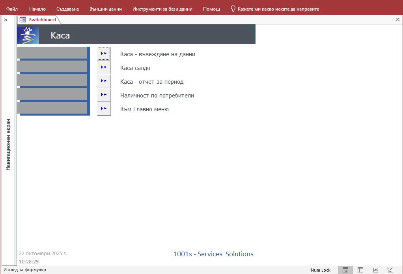Click the button beside Към Главно меню
Screen dimensions: 403x274
click(x=104, y=109)
